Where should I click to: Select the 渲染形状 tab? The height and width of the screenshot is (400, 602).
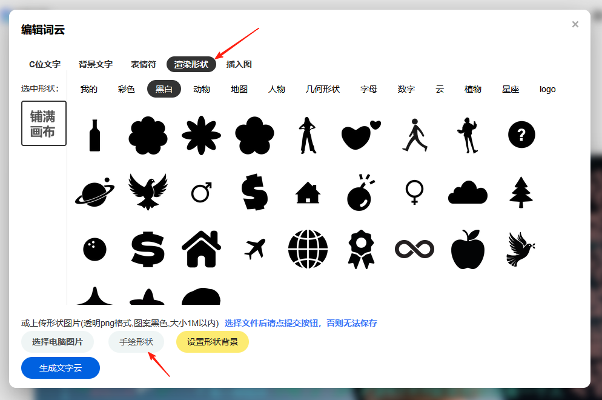(x=191, y=64)
